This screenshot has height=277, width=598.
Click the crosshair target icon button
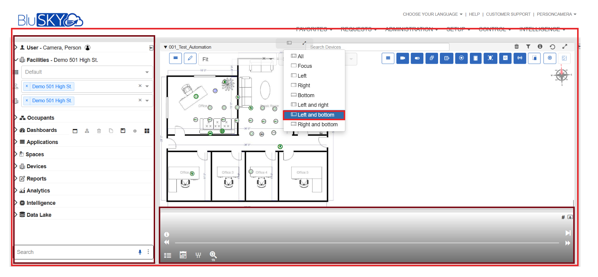[x=550, y=58]
